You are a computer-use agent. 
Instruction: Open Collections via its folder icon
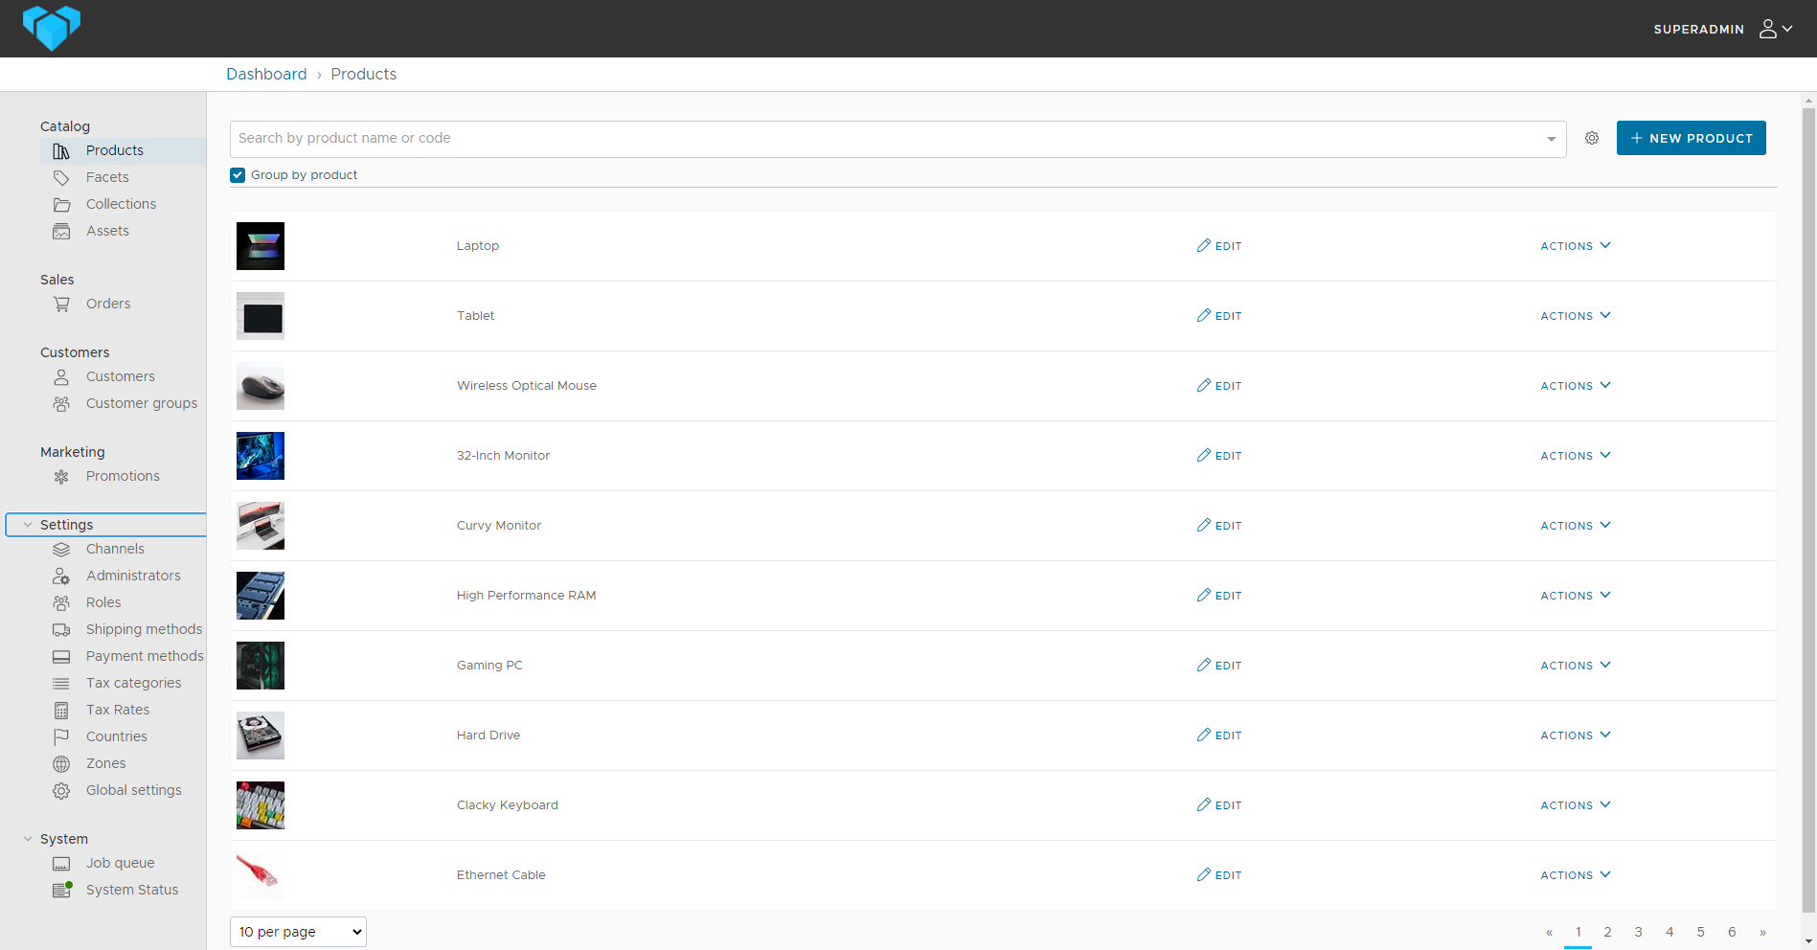pyautogui.click(x=61, y=204)
